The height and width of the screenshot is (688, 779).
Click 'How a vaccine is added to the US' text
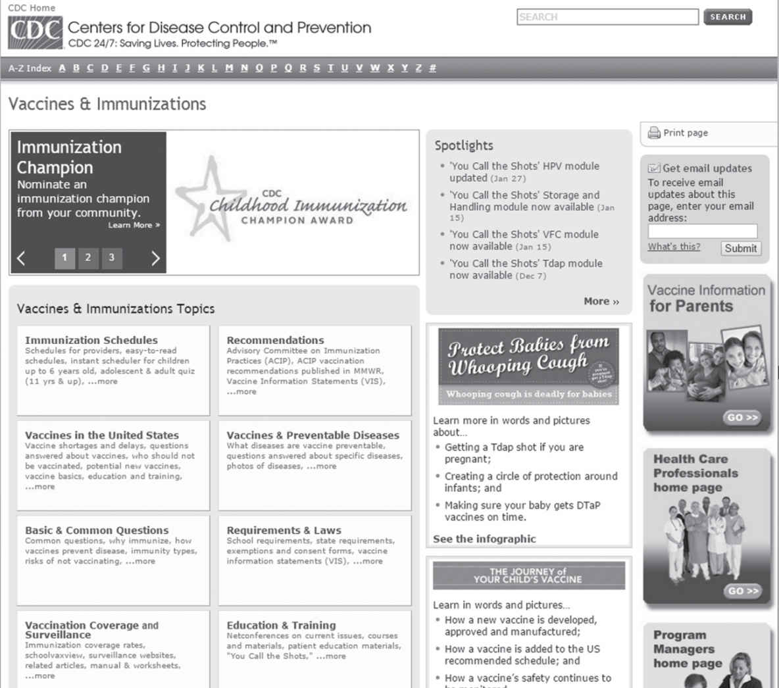(x=522, y=654)
